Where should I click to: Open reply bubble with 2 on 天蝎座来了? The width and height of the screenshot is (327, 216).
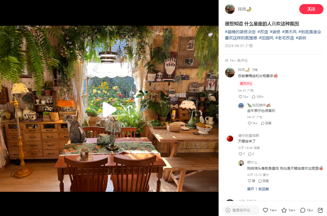pyautogui.click(x=251, y=154)
